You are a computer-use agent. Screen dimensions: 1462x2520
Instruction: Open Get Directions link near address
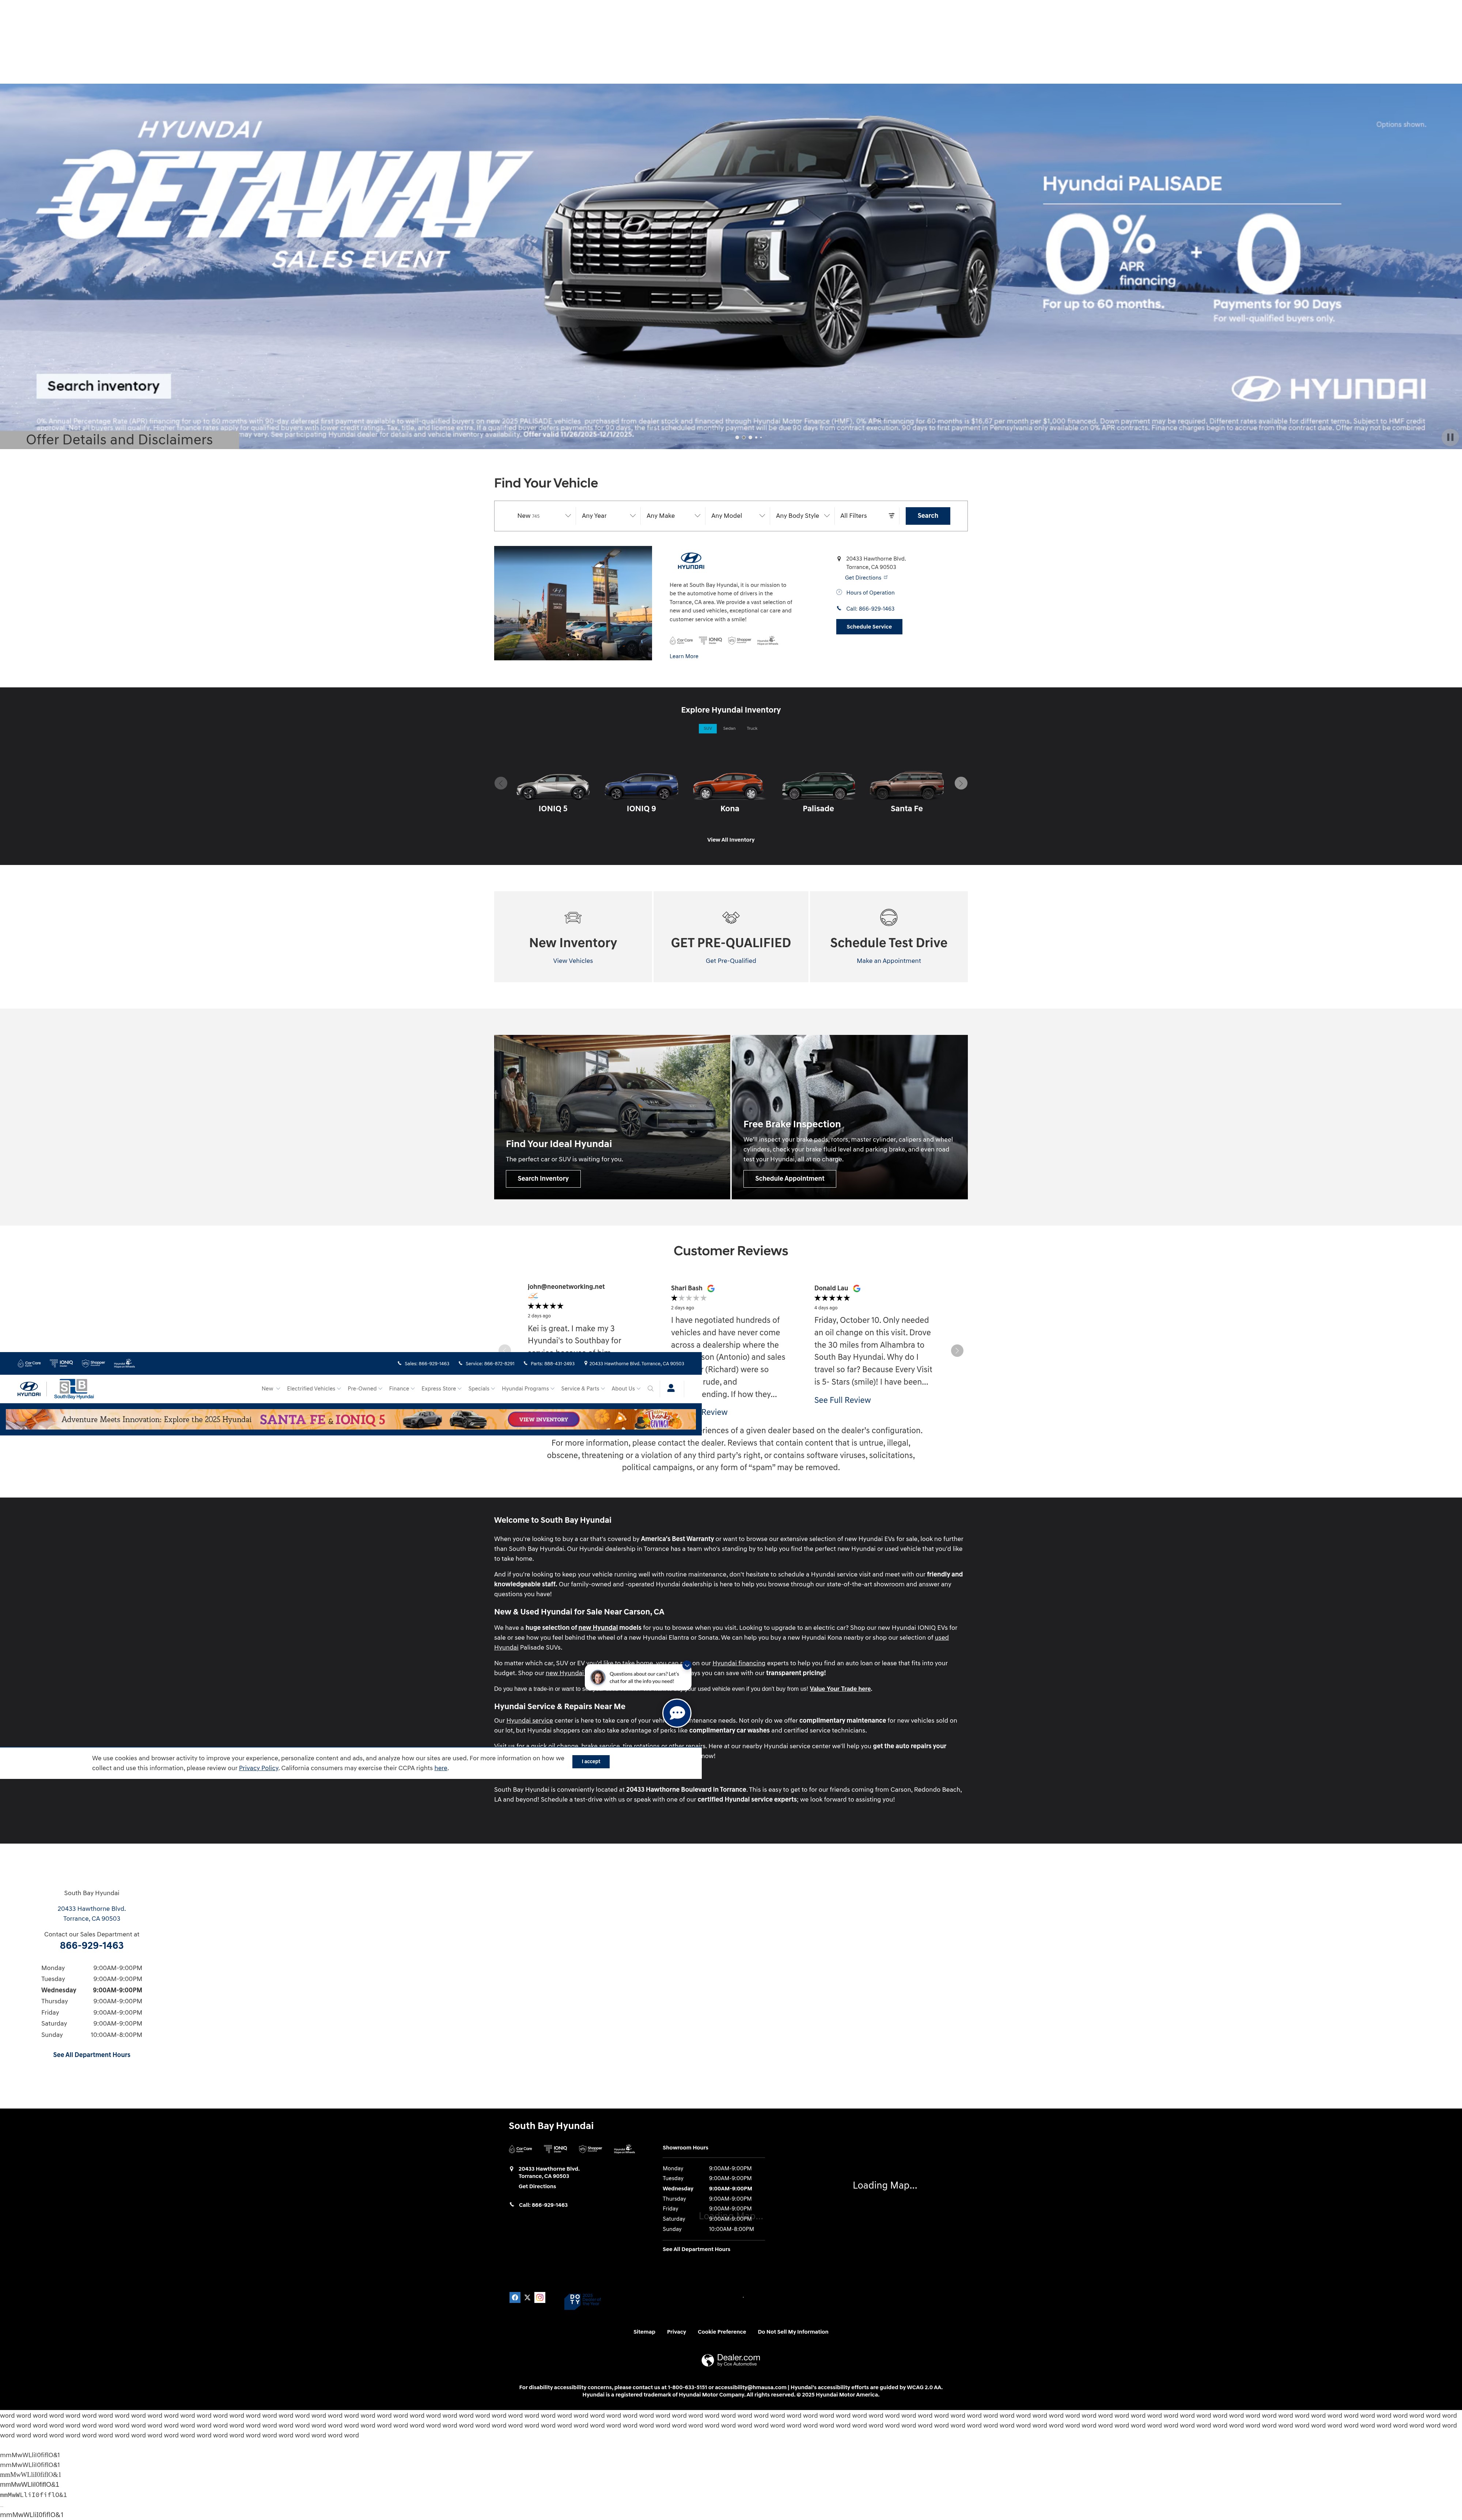[865, 578]
